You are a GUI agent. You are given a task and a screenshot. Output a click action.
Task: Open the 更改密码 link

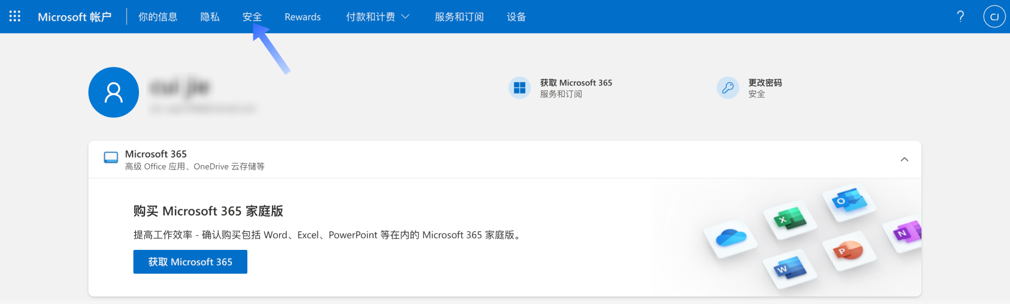tap(765, 83)
